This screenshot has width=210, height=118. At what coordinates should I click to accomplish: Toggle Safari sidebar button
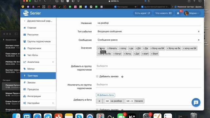tap(36, 1)
